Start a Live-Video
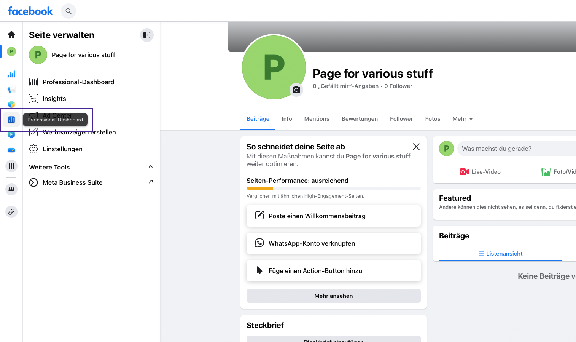The image size is (576, 342). tap(480, 172)
